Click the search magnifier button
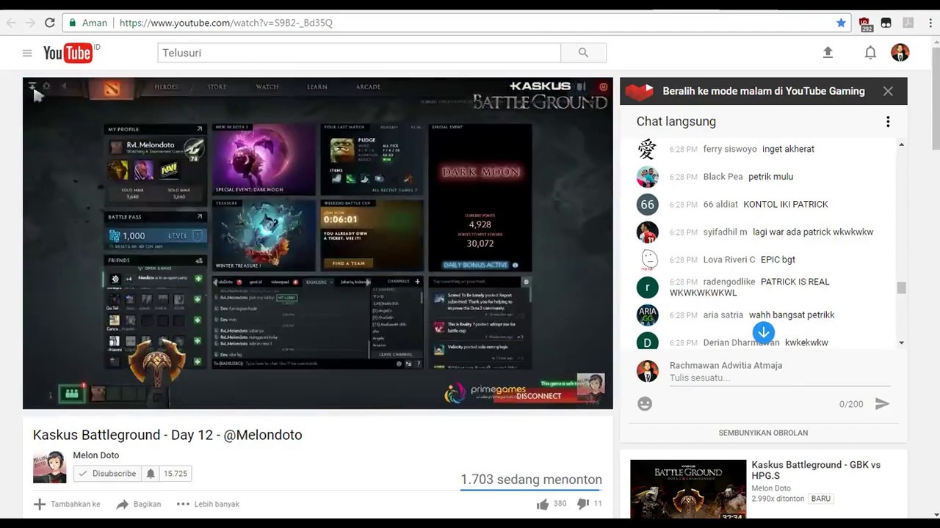 pyautogui.click(x=583, y=53)
